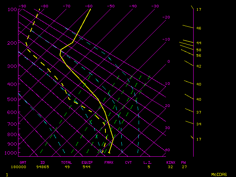Select the wind barb next to 37
The width and height of the screenshot is (236, 177).
pyautogui.click(x=189, y=110)
